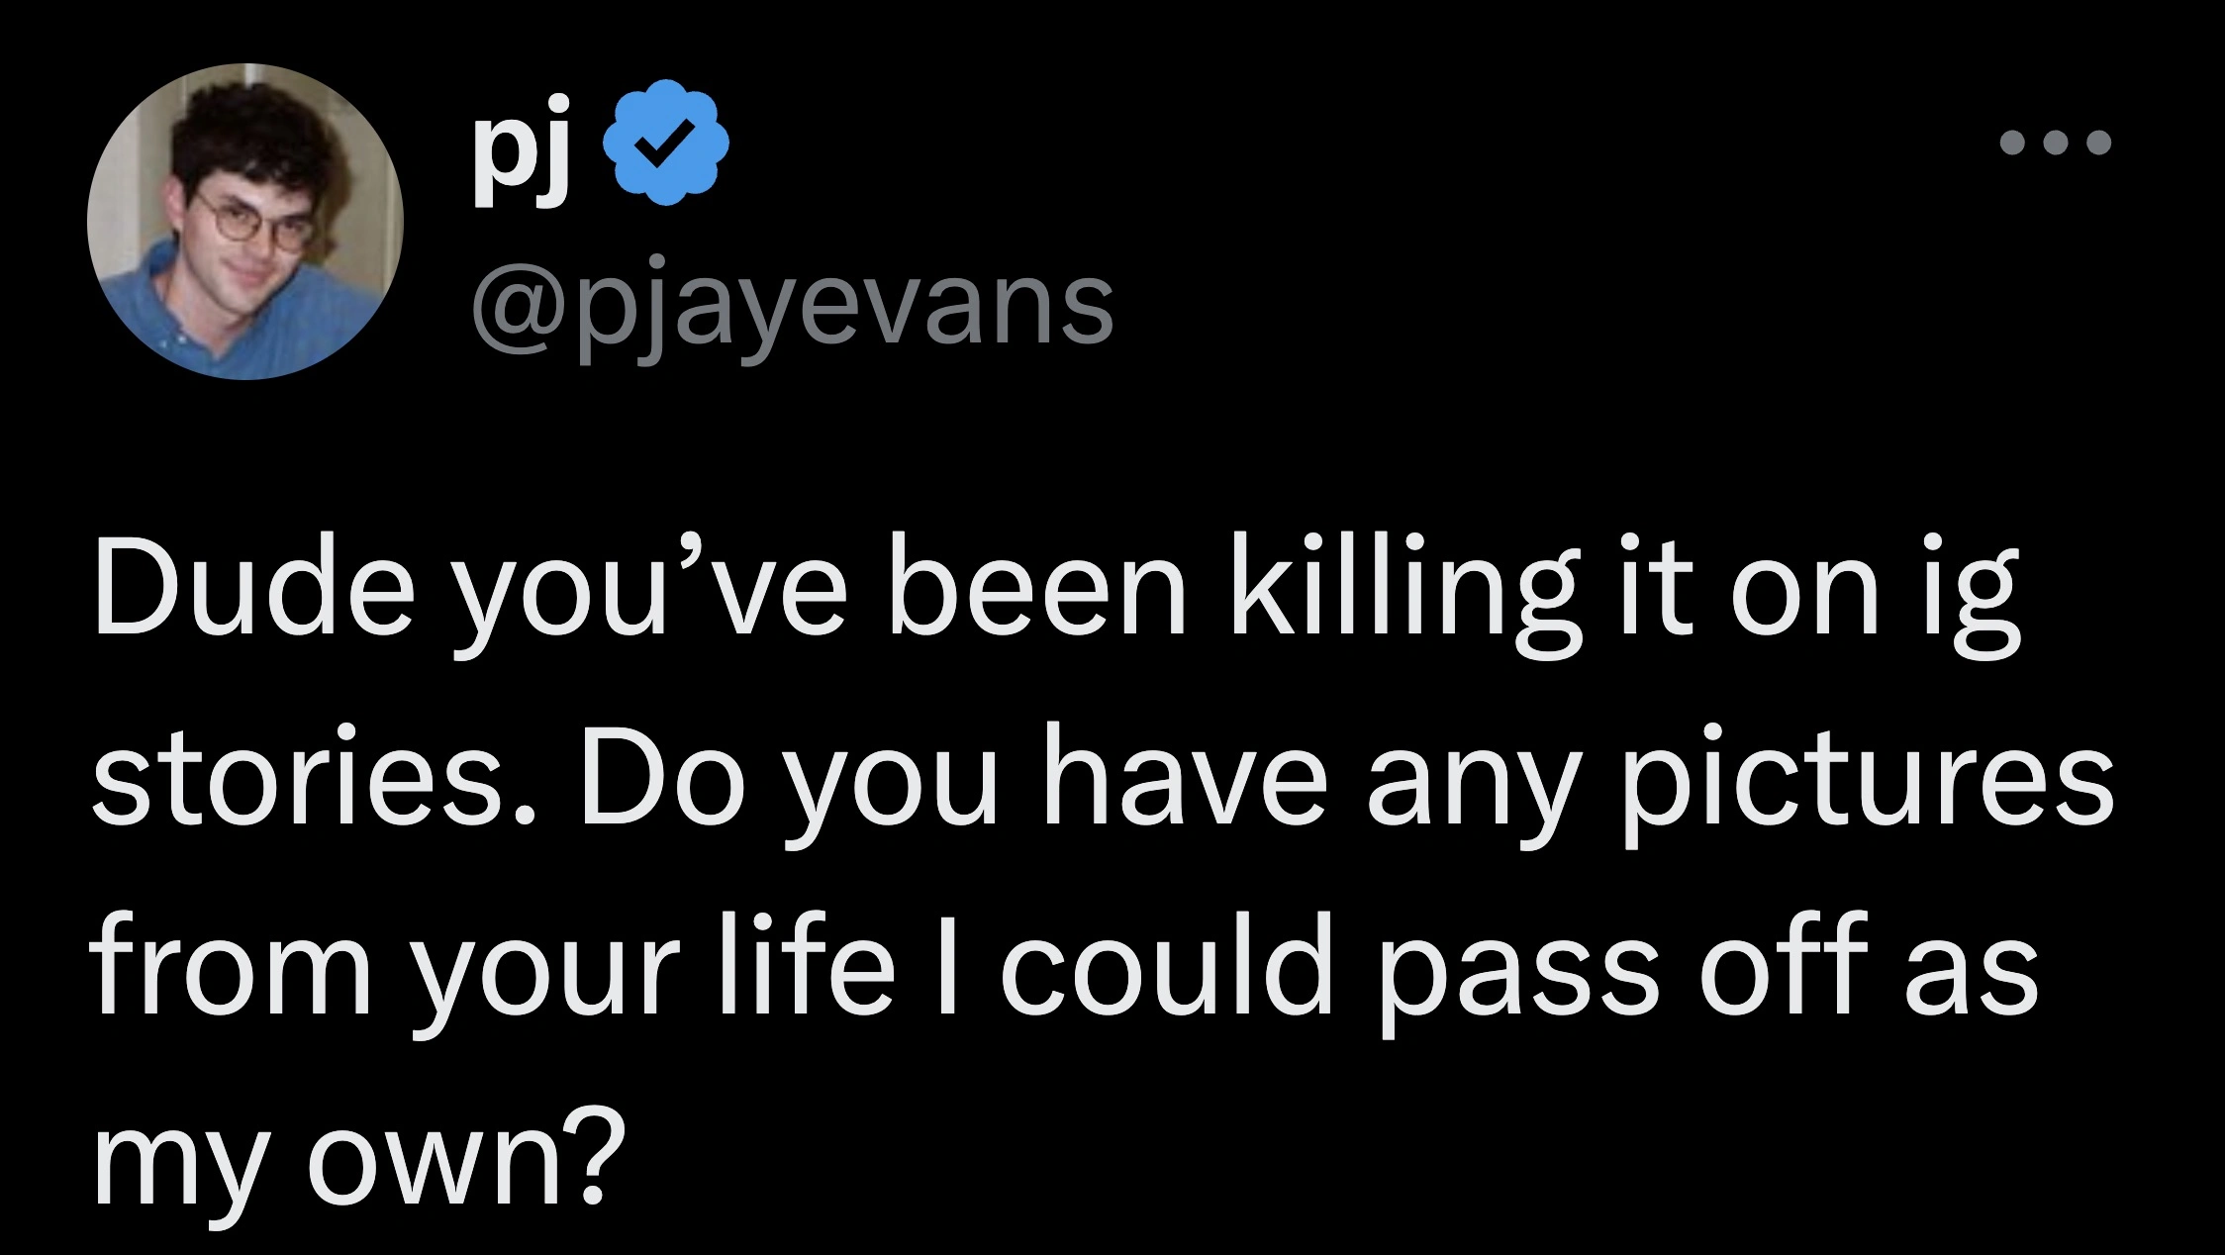Open the @pjayevans handle link
Image resolution: width=2225 pixels, height=1255 pixels.
[792, 305]
